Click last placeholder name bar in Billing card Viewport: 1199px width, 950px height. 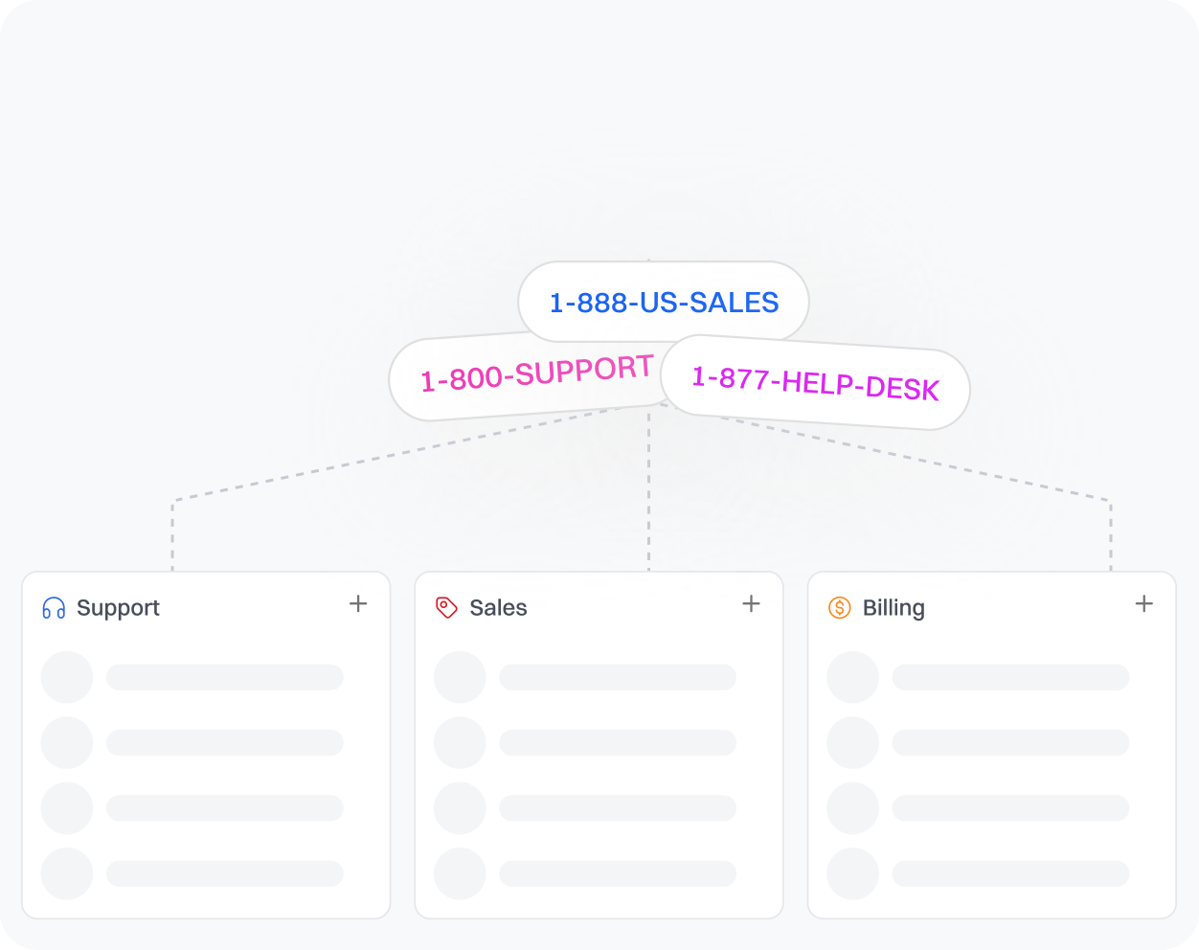(x=1010, y=873)
